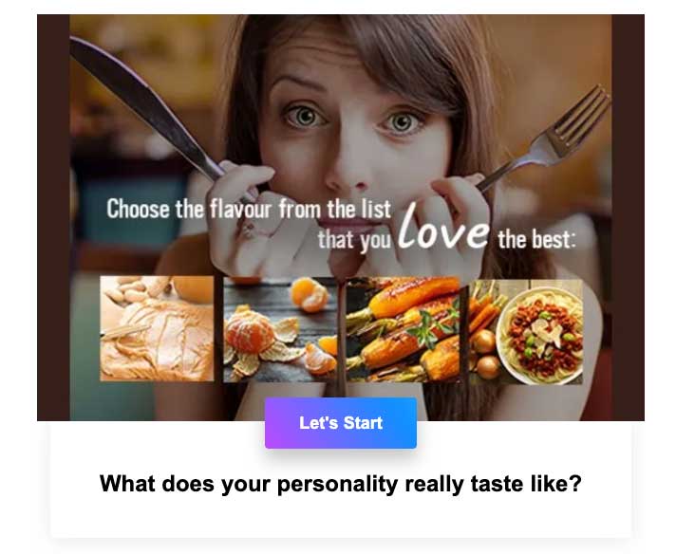Click the peanuts in the first flavour image
The height and width of the screenshot is (554, 676).
pyautogui.click(x=134, y=288)
